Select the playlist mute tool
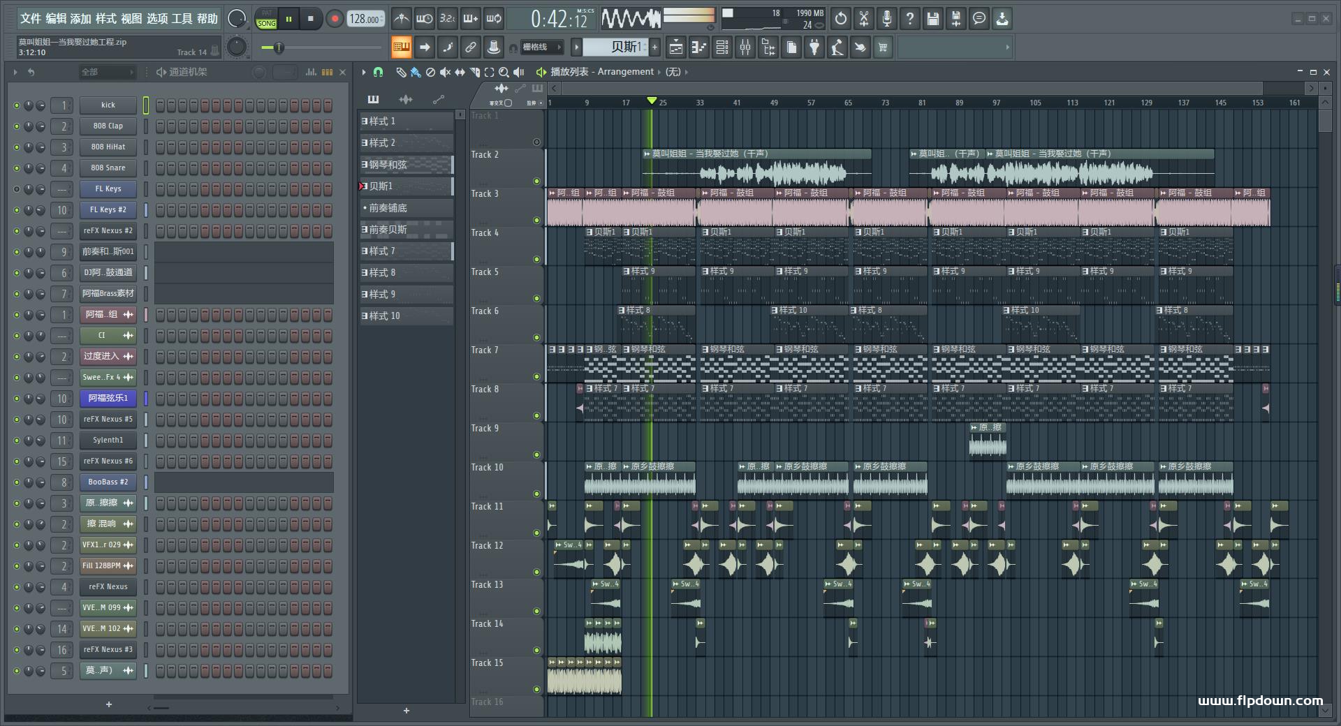The height and width of the screenshot is (726, 1341). coord(445,72)
